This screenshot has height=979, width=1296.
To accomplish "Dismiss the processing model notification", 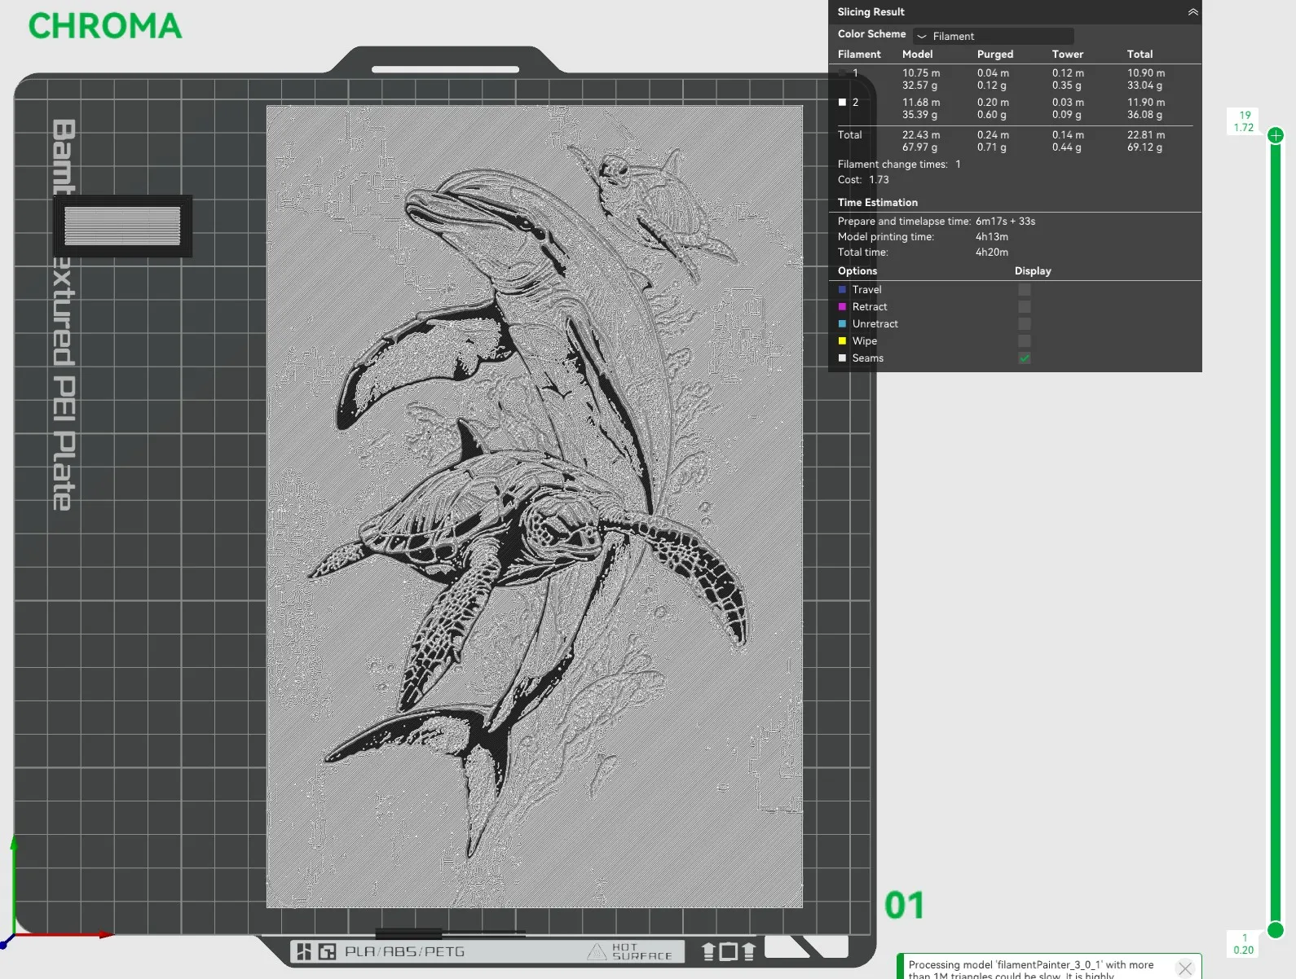I will 1185,968.
